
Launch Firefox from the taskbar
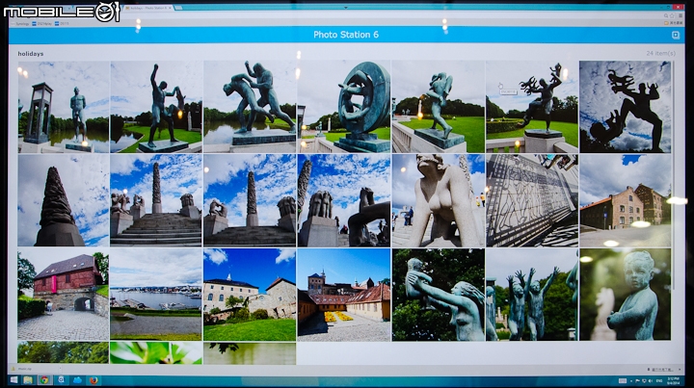pos(93,380)
